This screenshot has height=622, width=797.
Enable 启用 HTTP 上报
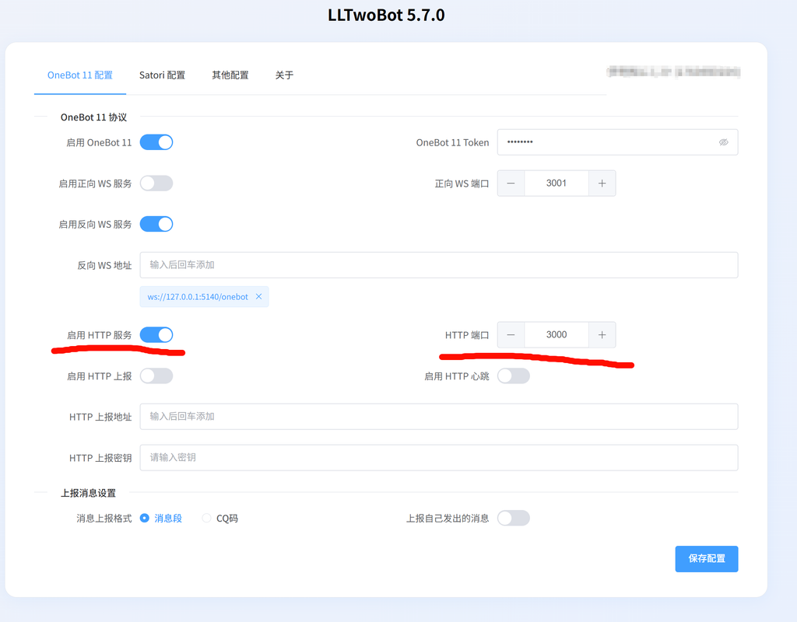point(156,376)
